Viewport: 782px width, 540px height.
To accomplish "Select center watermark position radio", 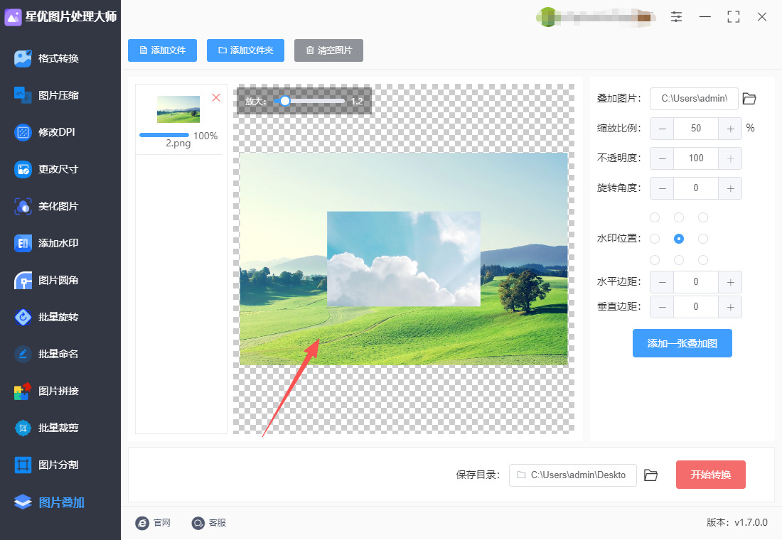I will [x=679, y=239].
